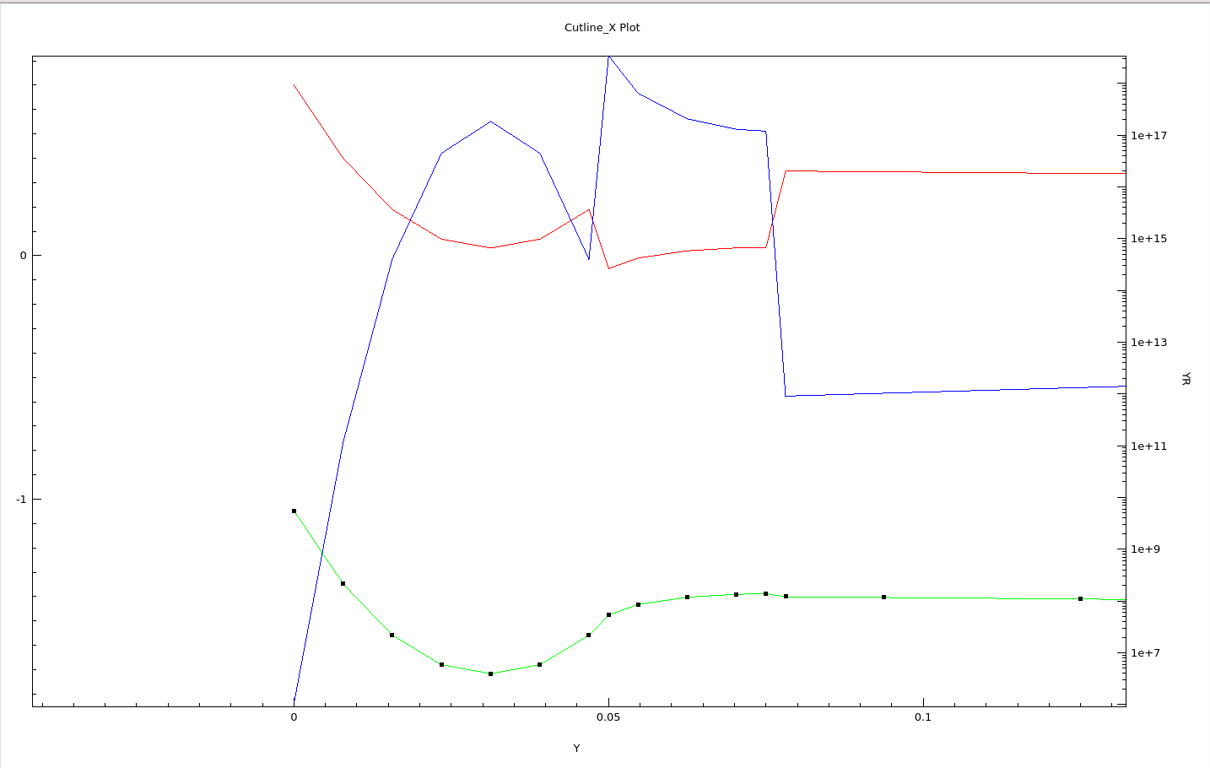Viewport: 1210px width, 768px height.
Task: Click the "0.1" X-axis tick label
Action: point(923,717)
